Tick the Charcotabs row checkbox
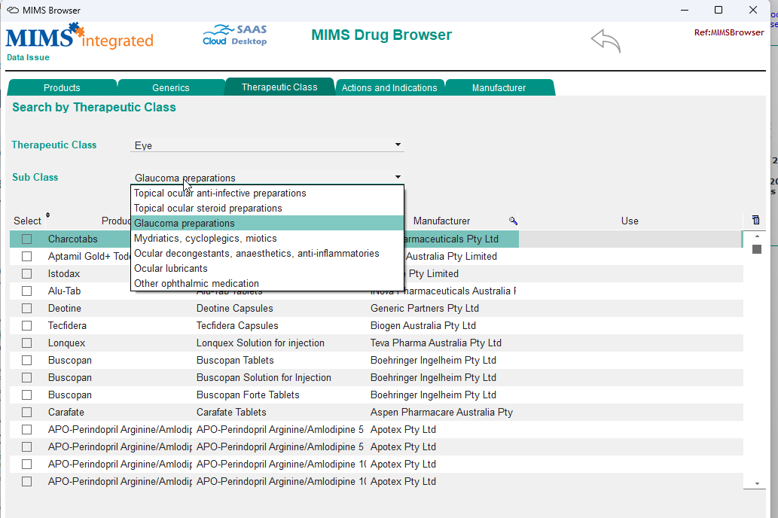This screenshot has width=778, height=518. point(27,239)
